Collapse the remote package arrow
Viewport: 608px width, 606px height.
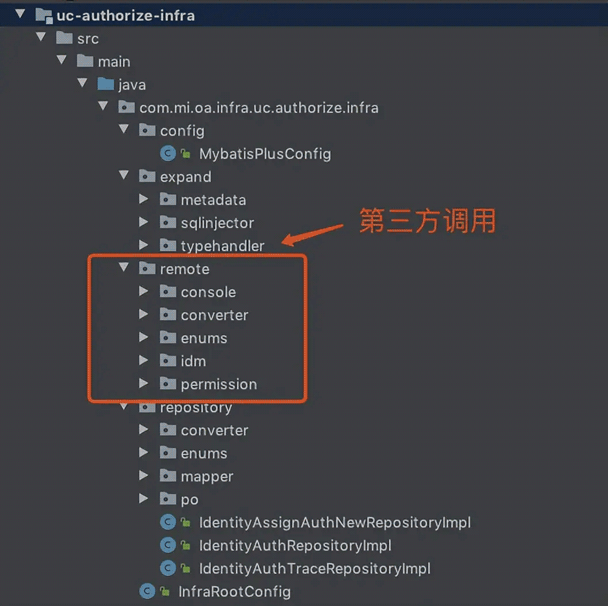point(124,267)
